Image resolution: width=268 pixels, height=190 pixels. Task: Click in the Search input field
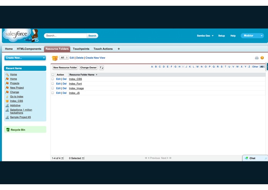[x=66, y=36]
